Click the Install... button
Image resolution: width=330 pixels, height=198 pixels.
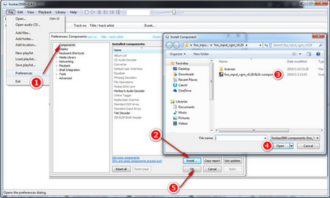192,161
